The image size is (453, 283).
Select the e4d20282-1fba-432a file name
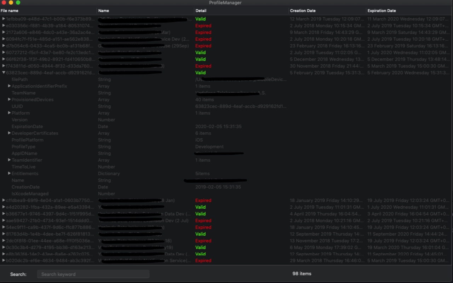click(x=50, y=207)
